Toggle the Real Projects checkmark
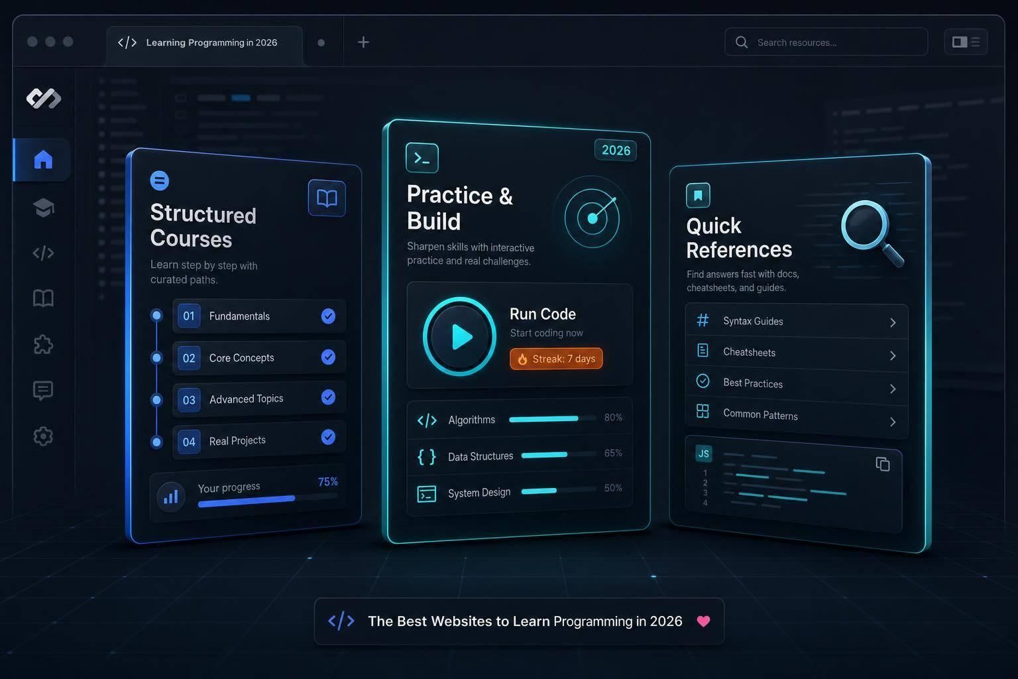The height and width of the screenshot is (679, 1018). [328, 437]
